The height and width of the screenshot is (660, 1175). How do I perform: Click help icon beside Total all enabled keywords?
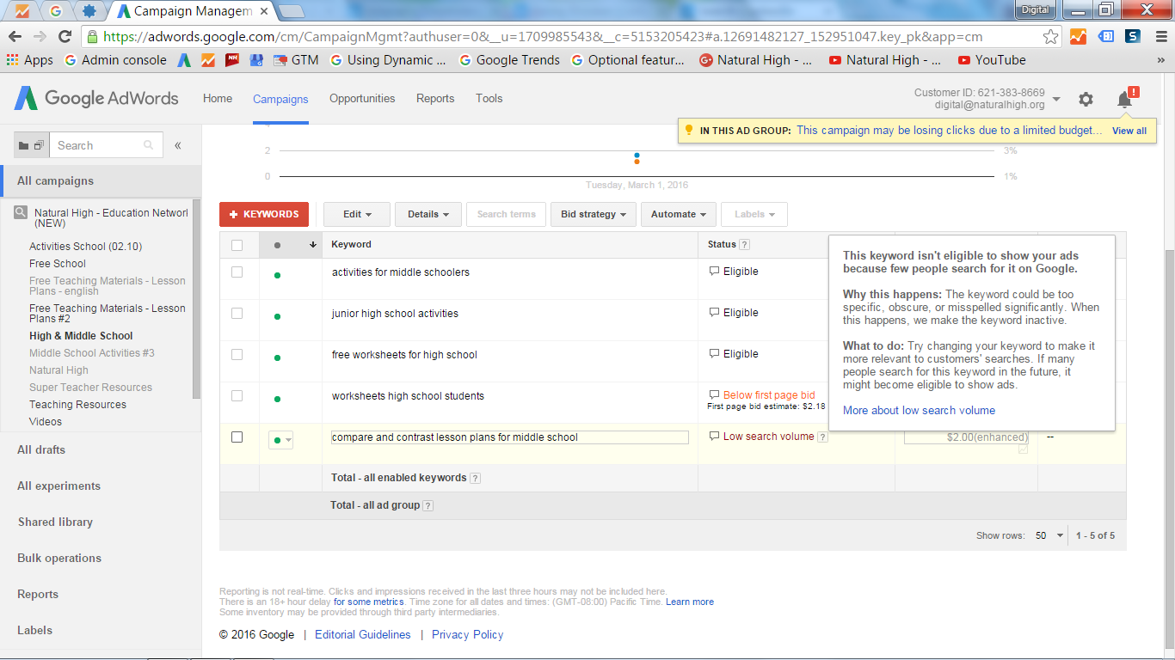click(x=476, y=479)
